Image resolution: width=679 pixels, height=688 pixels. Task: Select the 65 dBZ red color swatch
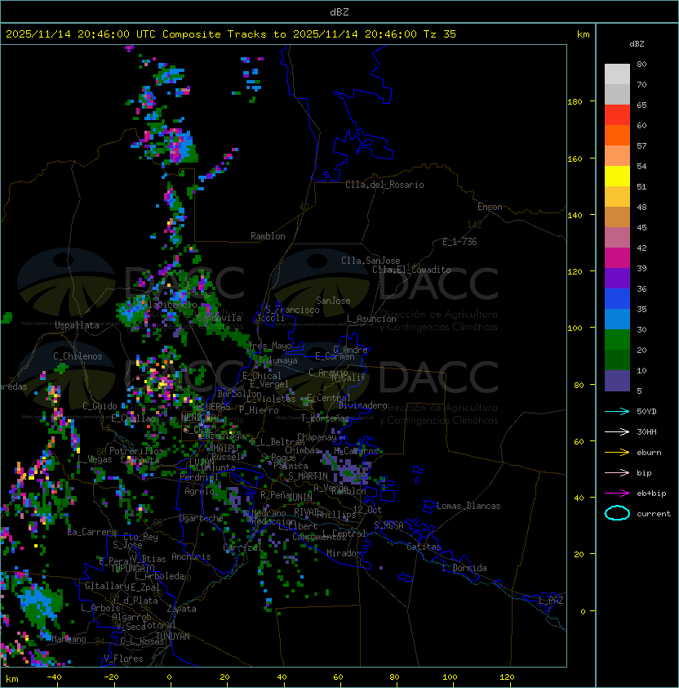[617, 115]
